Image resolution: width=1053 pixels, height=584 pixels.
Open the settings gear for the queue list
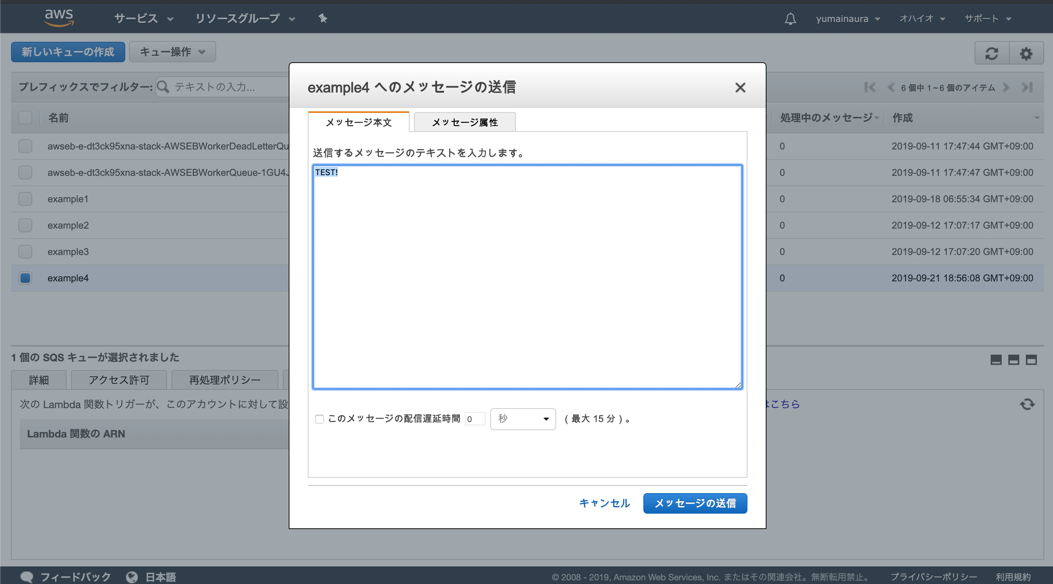click(1026, 53)
